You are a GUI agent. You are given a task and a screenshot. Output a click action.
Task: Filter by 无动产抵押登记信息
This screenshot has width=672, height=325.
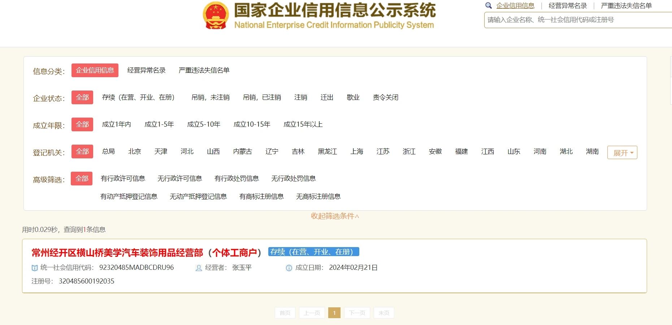click(198, 197)
